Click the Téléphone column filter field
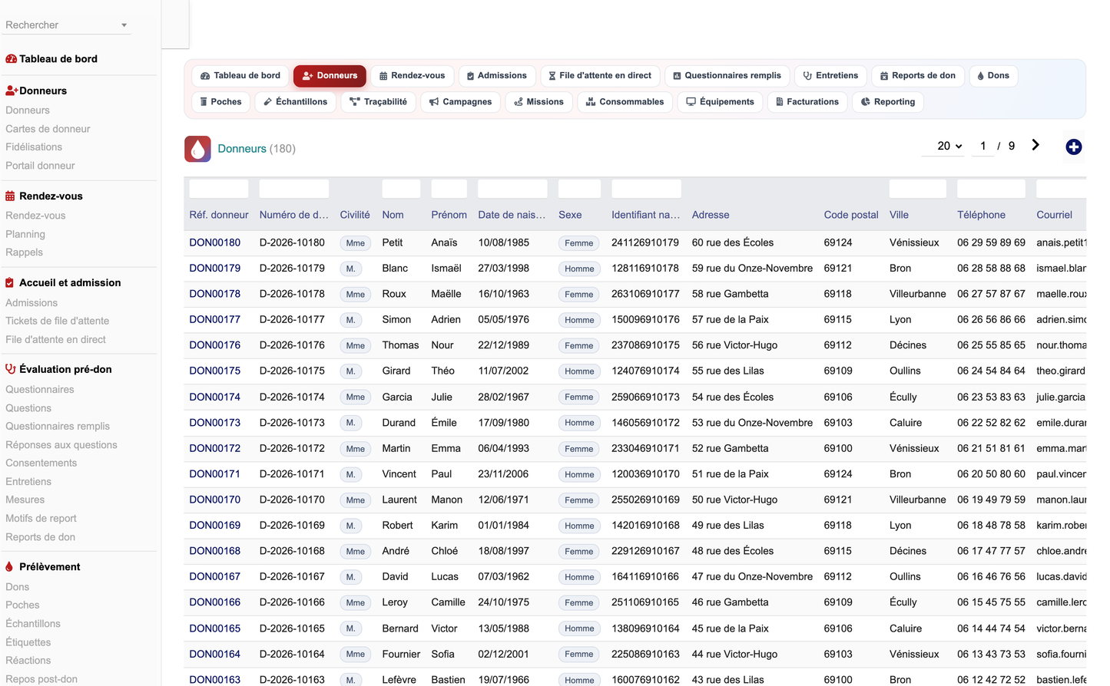The image size is (1110, 686). pyautogui.click(x=991, y=189)
